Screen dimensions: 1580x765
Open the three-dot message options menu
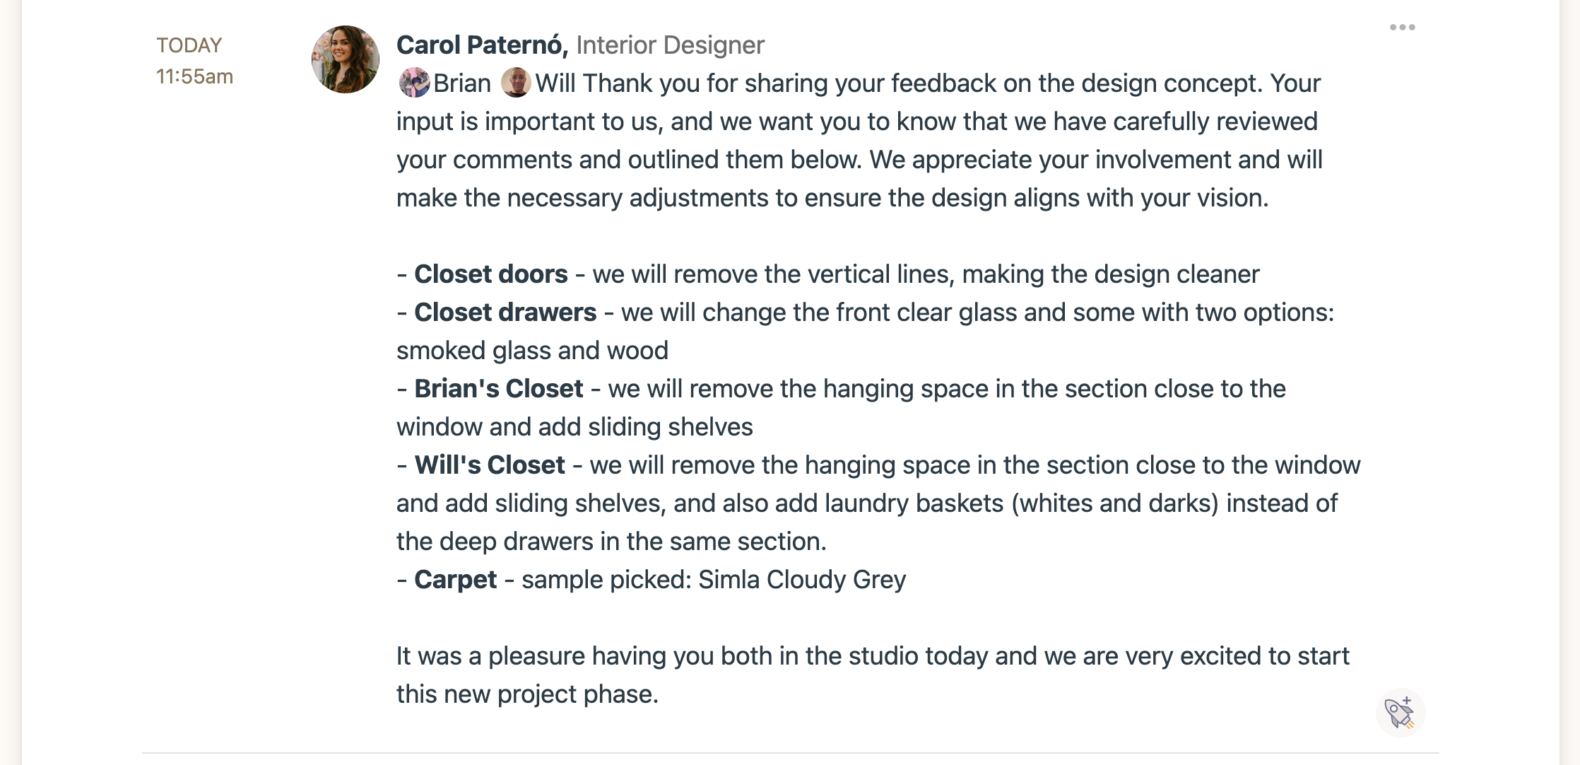(x=1402, y=28)
